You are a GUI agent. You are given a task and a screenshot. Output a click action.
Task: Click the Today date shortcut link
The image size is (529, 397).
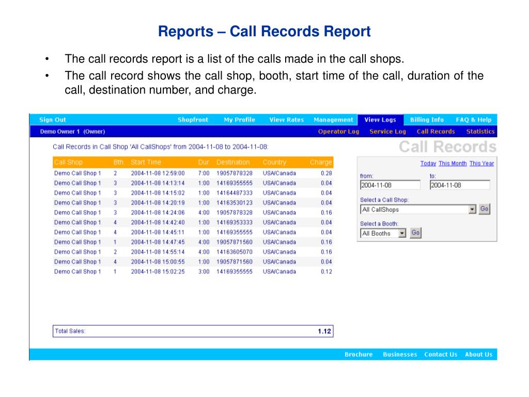(x=428, y=163)
